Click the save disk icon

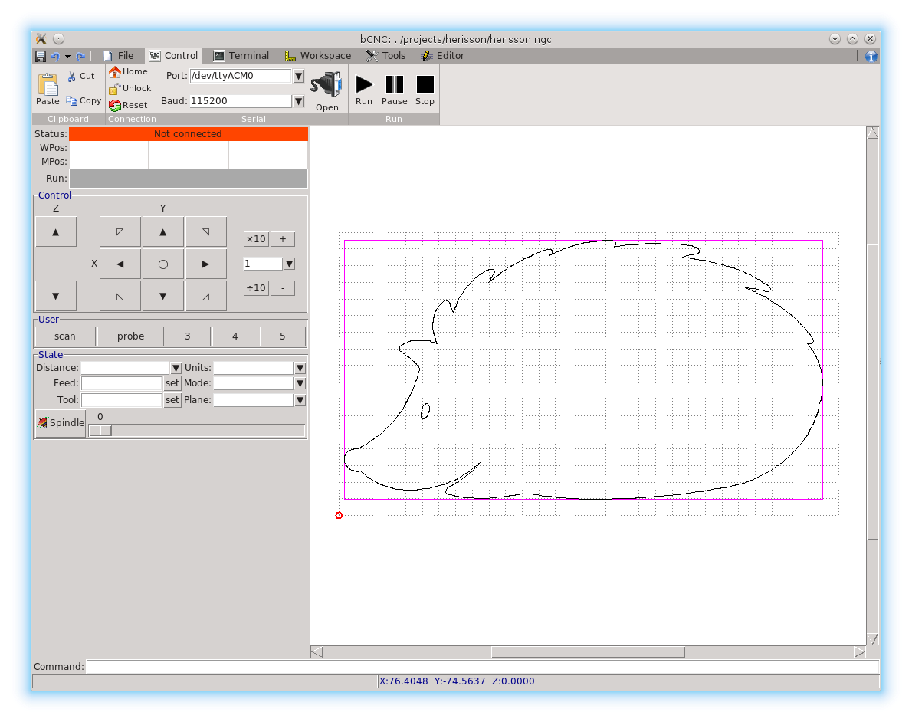point(40,56)
